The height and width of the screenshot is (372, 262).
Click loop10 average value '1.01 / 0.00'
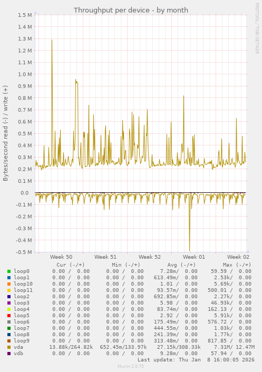(179, 284)
